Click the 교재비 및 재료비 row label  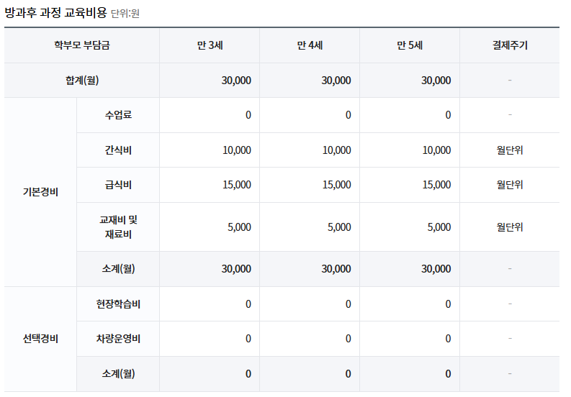point(118,227)
